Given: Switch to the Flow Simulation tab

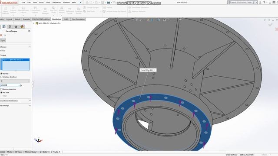Looking at the screenshot, I should coord(78,19).
